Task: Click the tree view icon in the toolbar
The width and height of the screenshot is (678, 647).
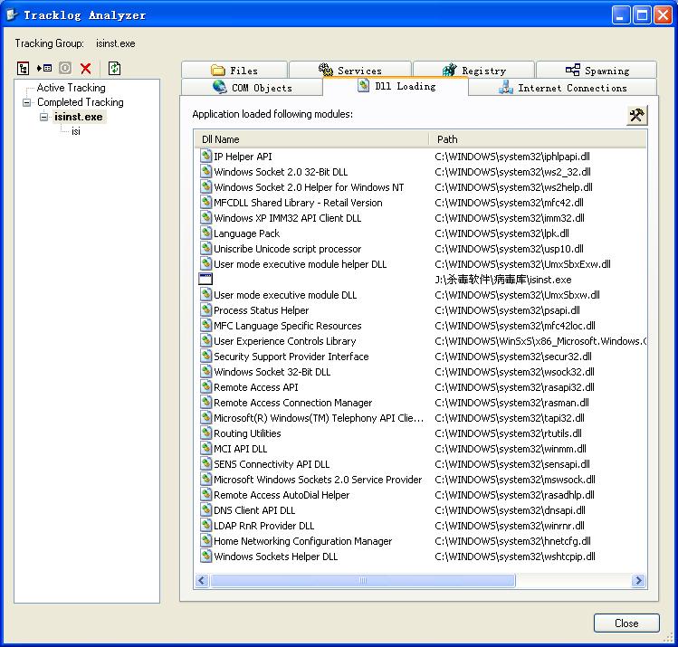Action: [x=24, y=68]
